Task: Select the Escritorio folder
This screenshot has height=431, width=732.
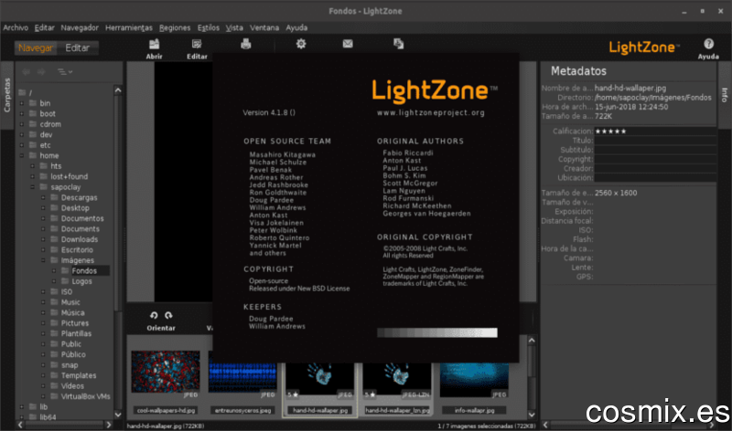Action: pyautogui.click(x=77, y=250)
